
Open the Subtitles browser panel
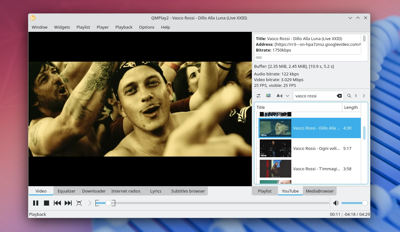pyautogui.click(x=188, y=191)
